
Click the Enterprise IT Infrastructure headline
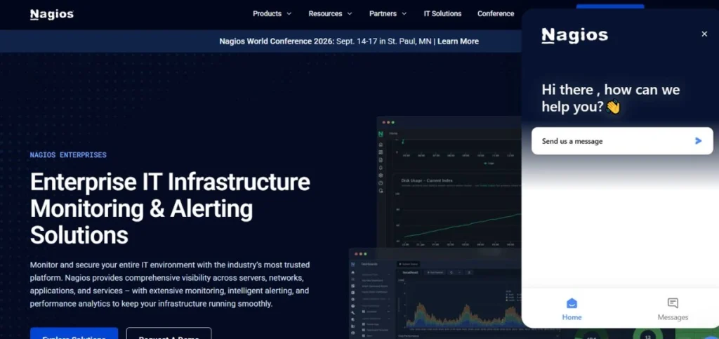(170, 208)
